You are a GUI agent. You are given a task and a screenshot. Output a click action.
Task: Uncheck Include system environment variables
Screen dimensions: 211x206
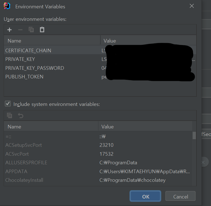[8, 104]
